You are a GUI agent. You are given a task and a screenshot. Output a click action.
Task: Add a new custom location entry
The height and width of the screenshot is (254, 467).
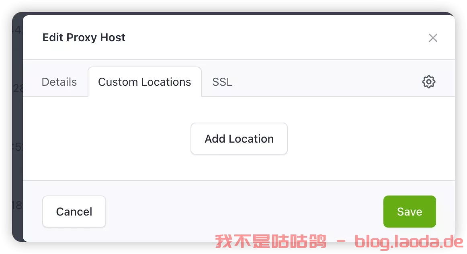239,139
